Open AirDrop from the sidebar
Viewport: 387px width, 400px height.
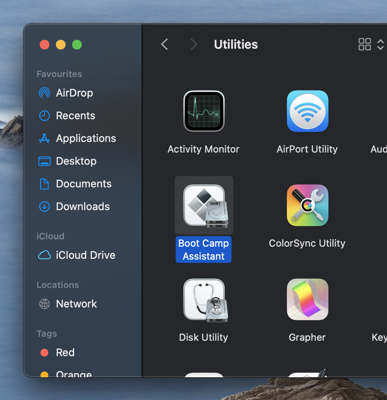coord(74,93)
